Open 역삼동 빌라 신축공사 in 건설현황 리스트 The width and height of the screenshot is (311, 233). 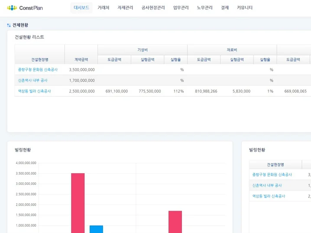tap(34, 91)
